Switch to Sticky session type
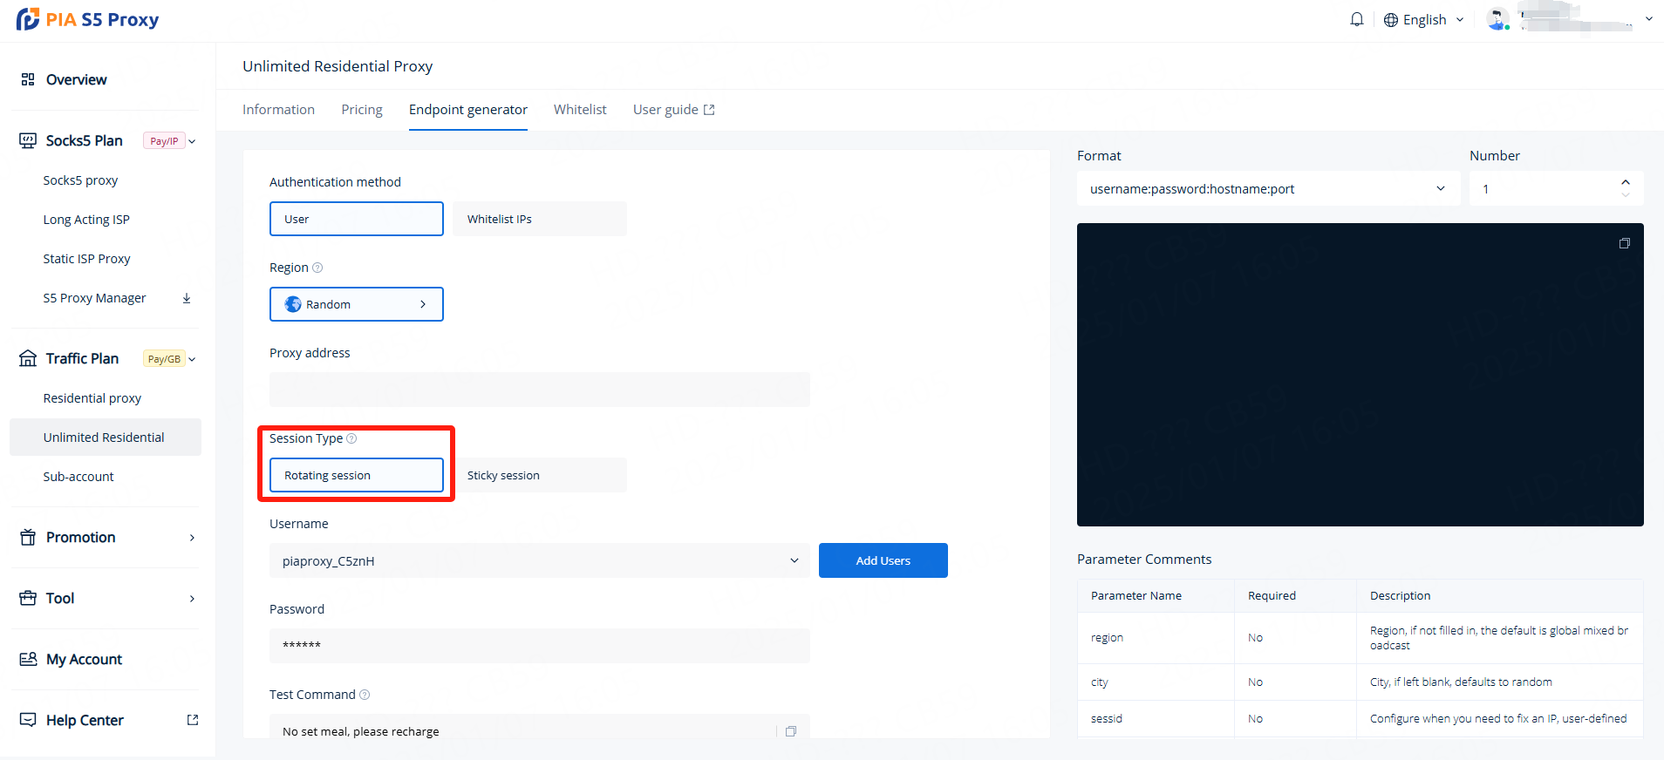Image resolution: width=1664 pixels, height=760 pixels. 539,475
